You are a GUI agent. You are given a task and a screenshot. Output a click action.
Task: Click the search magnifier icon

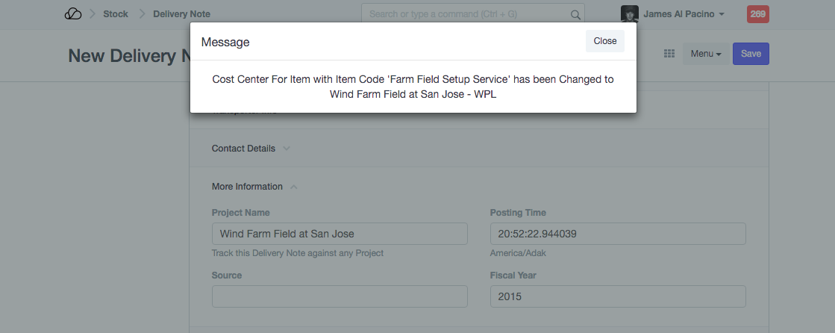pos(575,14)
